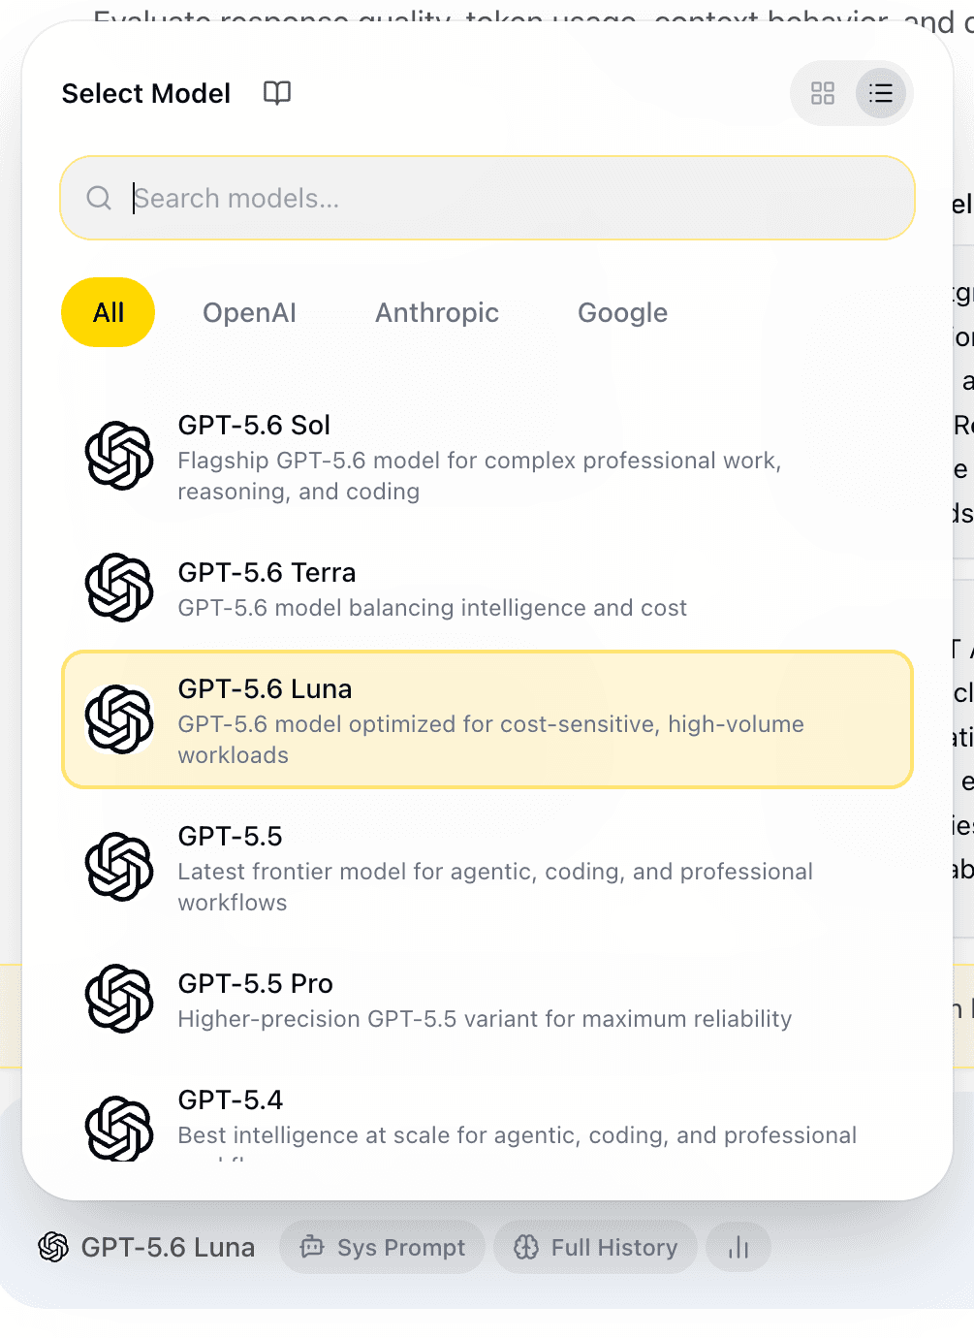This screenshot has width=974, height=1338.
Task: Click the OpenAI logo beside GPT-5.5 Pro
Action: click(x=119, y=999)
